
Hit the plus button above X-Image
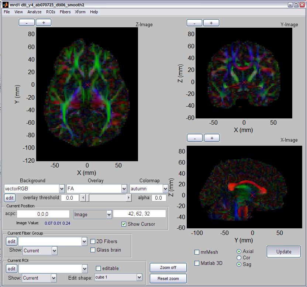point(211,138)
